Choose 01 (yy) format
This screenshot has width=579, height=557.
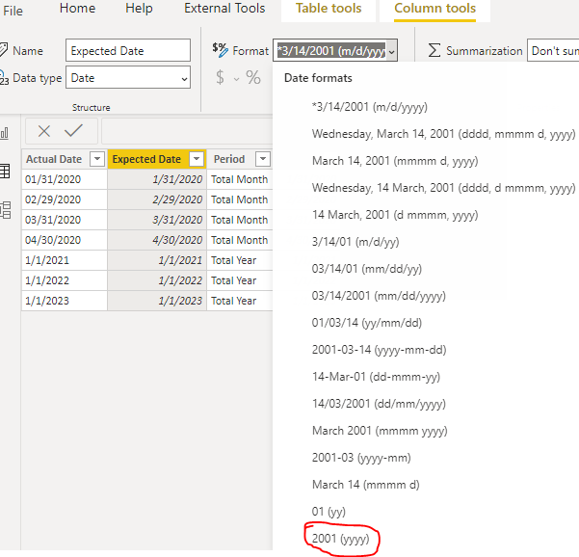pos(329,511)
